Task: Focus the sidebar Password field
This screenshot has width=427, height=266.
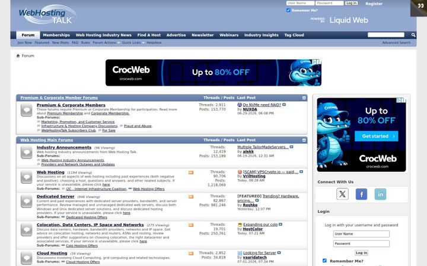Action: (x=361, y=244)
